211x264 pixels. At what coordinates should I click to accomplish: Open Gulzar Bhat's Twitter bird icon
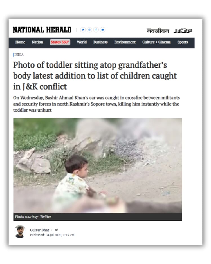point(56,230)
